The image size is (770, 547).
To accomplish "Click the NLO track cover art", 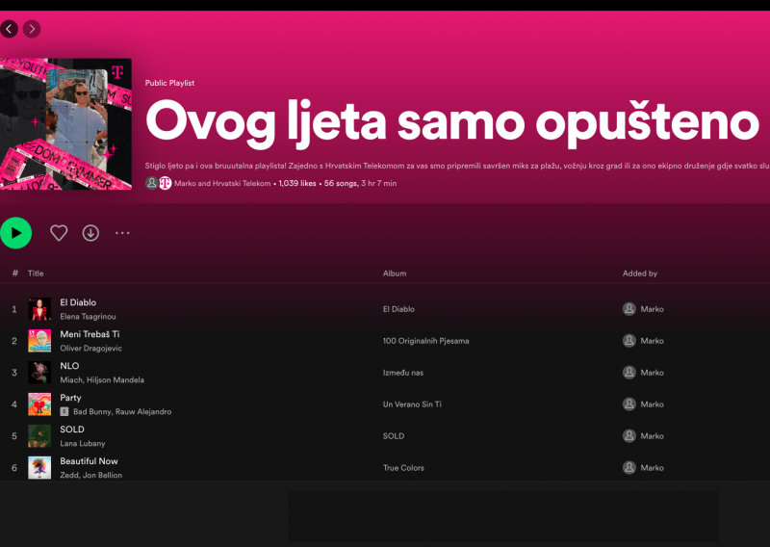I will 39,373.
